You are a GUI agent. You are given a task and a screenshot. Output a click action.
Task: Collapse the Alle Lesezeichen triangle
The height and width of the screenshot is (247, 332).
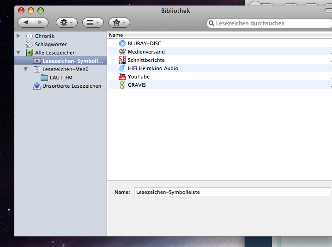18,53
